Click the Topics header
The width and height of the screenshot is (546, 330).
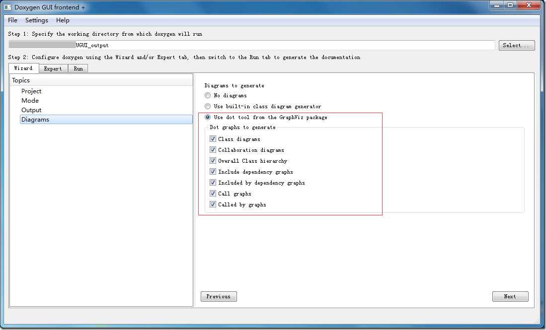click(x=101, y=80)
